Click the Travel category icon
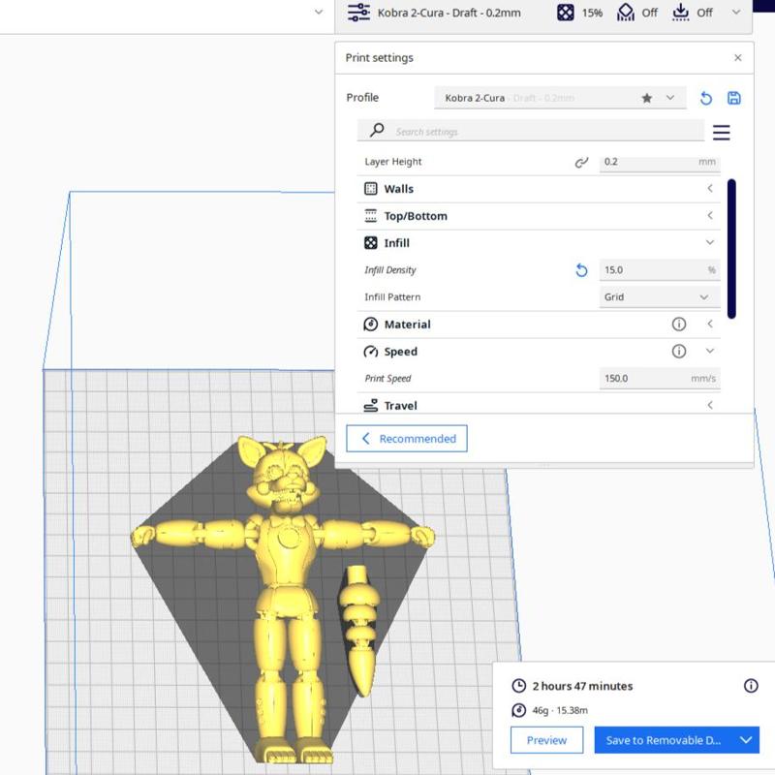 tap(371, 405)
